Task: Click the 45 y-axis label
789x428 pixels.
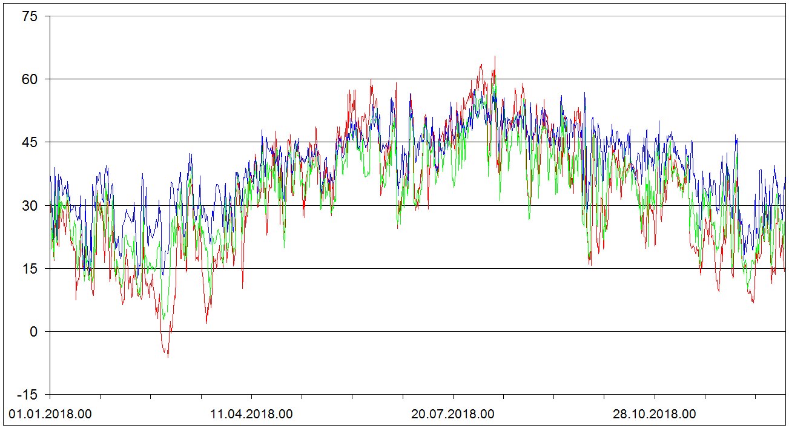Action: tap(29, 143)
